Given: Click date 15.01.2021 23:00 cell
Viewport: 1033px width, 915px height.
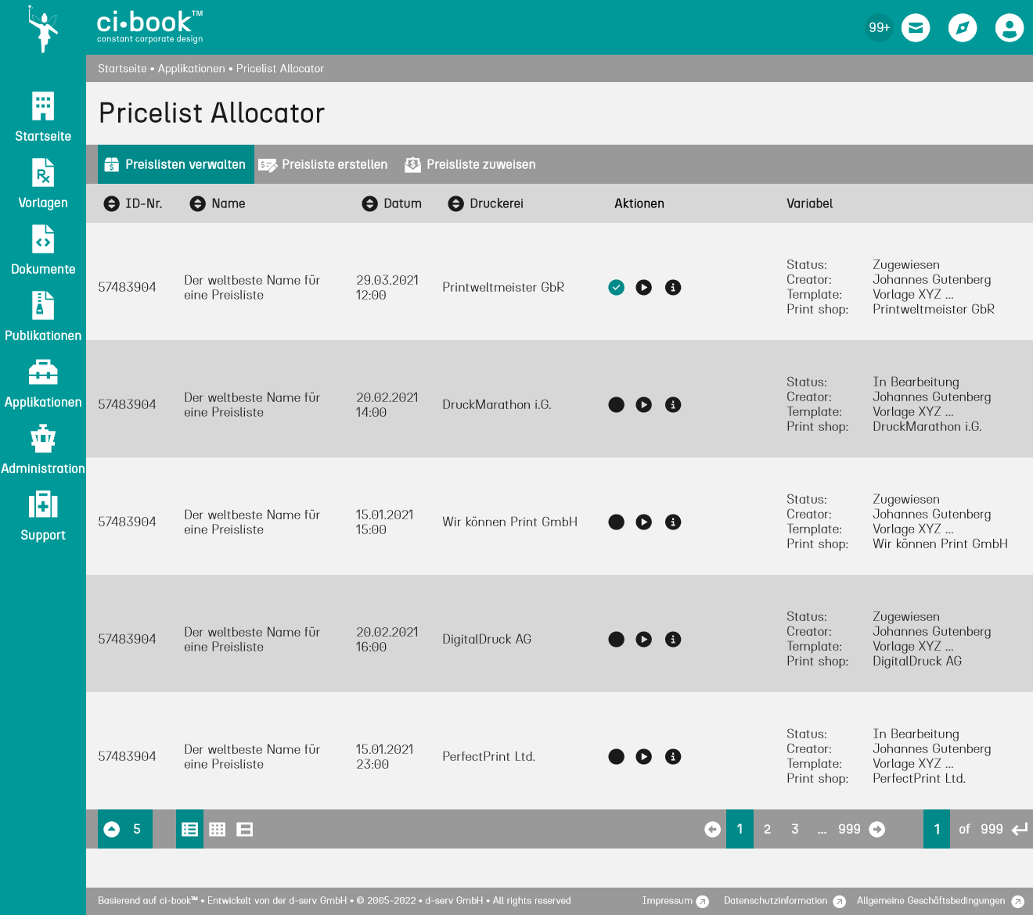Looking at the screenshot, I should 384,756.
